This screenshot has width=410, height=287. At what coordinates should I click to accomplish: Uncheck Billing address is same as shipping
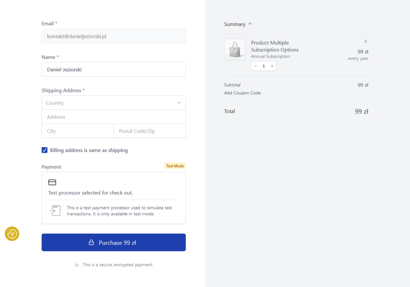coord(44,150)
